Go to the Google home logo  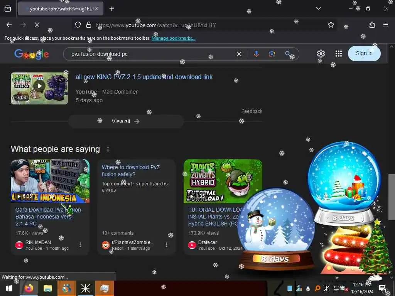click(x=32, y=54)
